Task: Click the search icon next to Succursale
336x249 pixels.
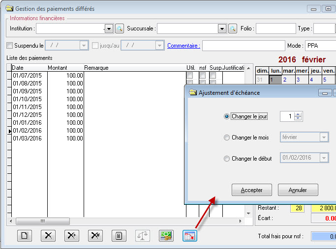Action: (232, 29)
